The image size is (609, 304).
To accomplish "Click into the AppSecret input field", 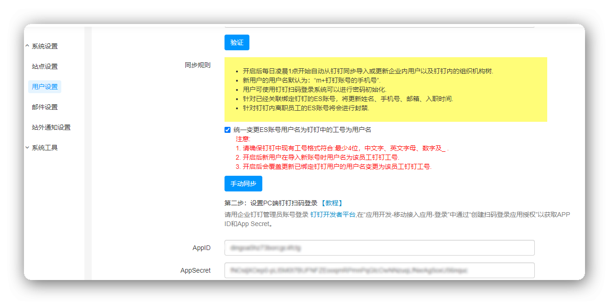I will tap(379, 270).
